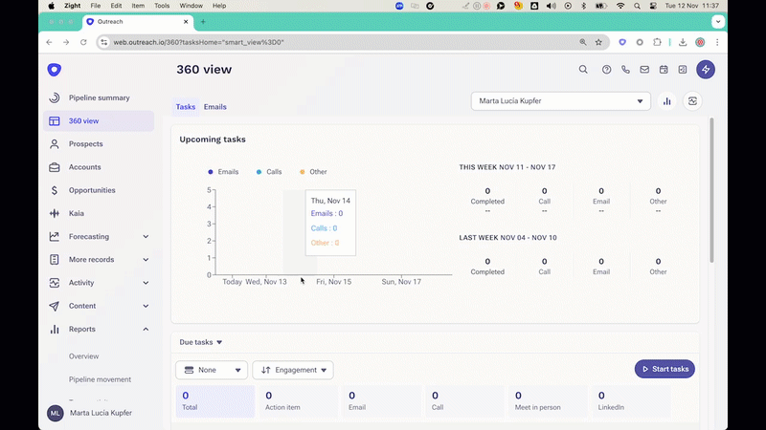
Task: Go to Pipeline movement report link
Action: click(x=100, y=379)
